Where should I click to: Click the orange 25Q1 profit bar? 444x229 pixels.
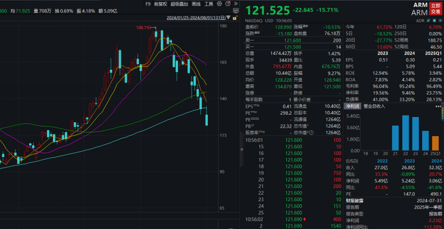tap(435, 143)
